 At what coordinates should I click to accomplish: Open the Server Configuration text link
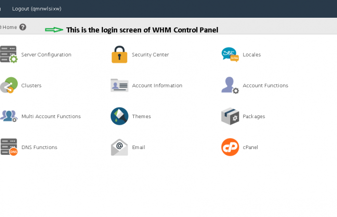tap(46, 54)
